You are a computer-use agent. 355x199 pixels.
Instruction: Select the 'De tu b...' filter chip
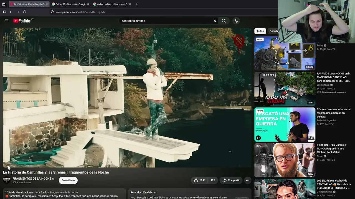point(273,31)
